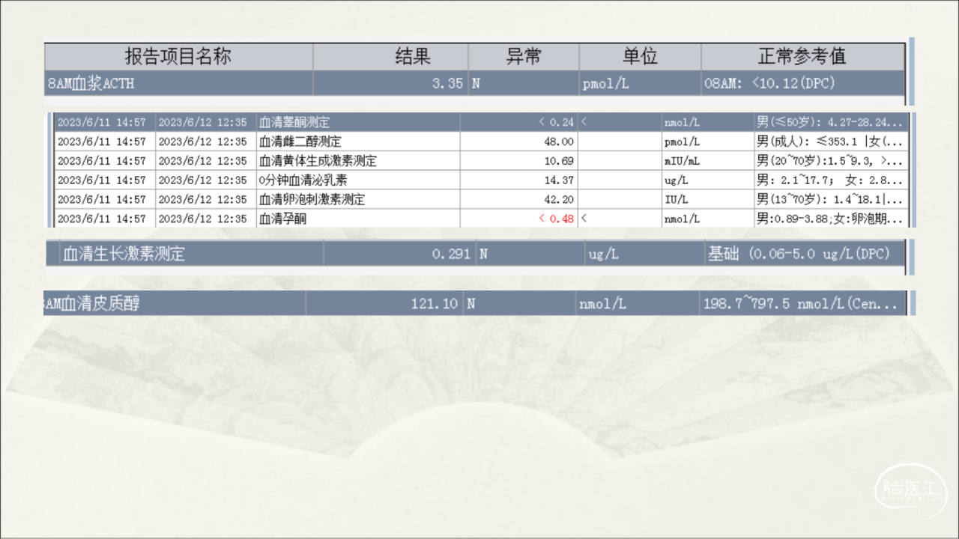The height and width of the screenshot is (539, 959).
Task: Click nmol/L unit in the 血清皮质醇 row
Action: [602, 305]
